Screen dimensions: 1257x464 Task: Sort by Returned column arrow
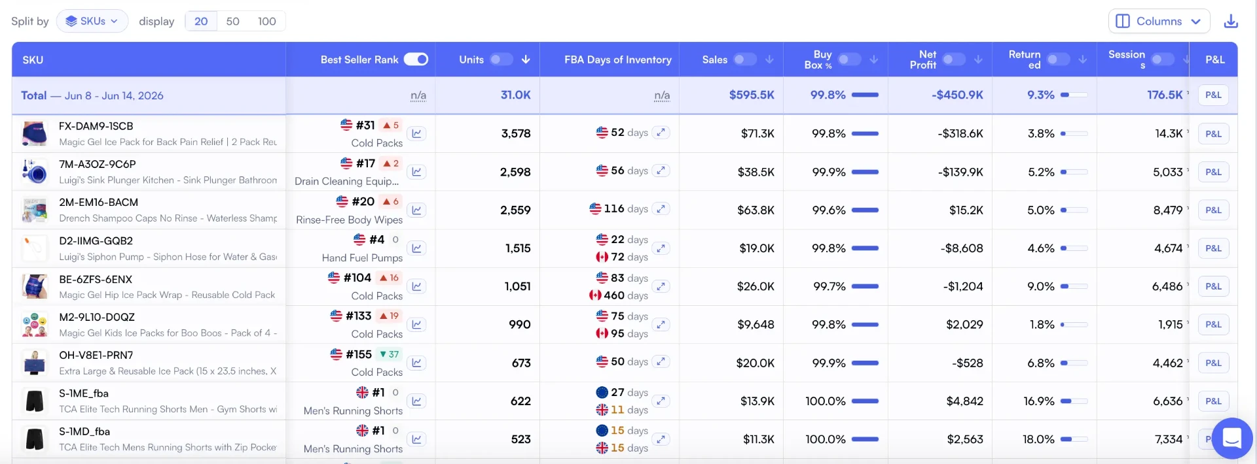(1083, 59)
